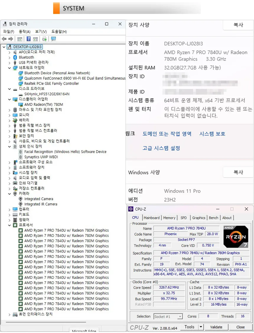Select Realtek PCIe GbE Family Controller
Image resolution: width=254 pixels, height=333 pixels.
coord(51,84)
